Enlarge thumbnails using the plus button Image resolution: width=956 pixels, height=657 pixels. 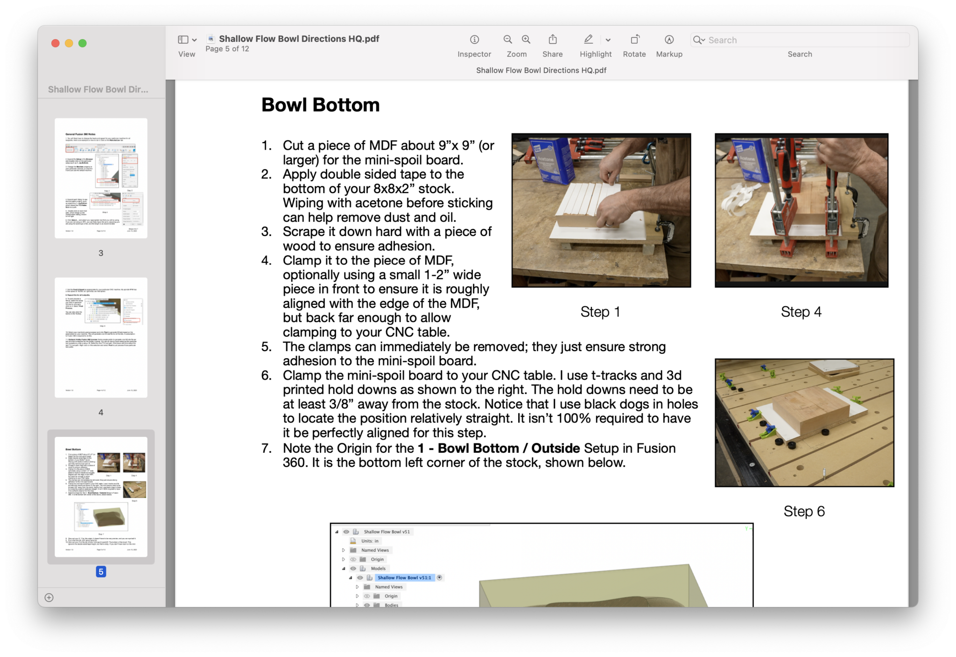click(49, 597)
